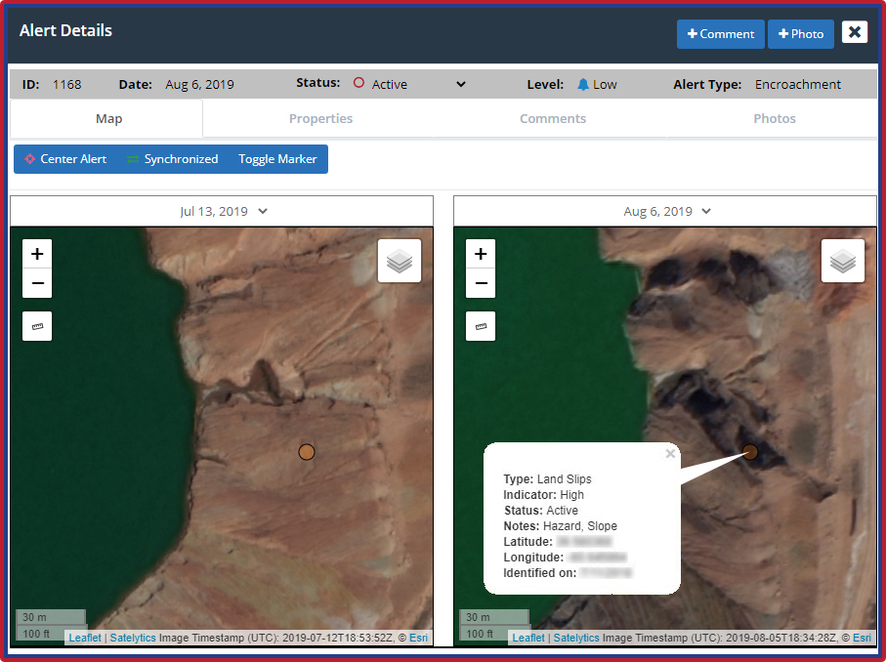Open the Aug 6, 2019 date dropdown
This screenshot has height=662, width=886.
(x=665, y=211)
